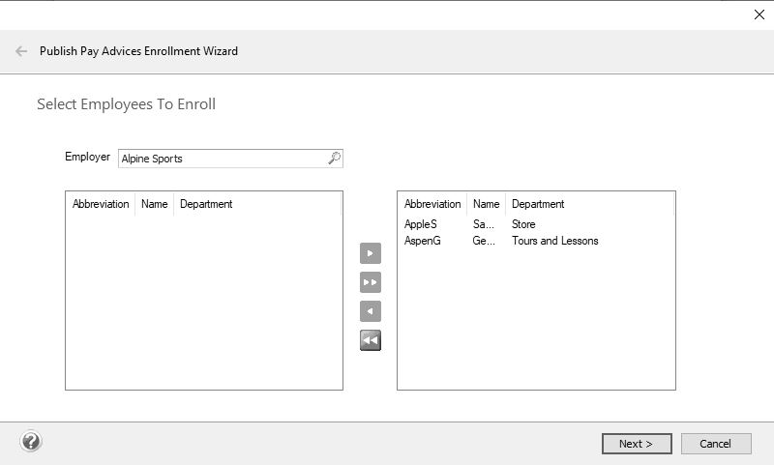Select the Tours and Lessons department cell
Viewport: 774px width, 465px height.
[554, 241]
